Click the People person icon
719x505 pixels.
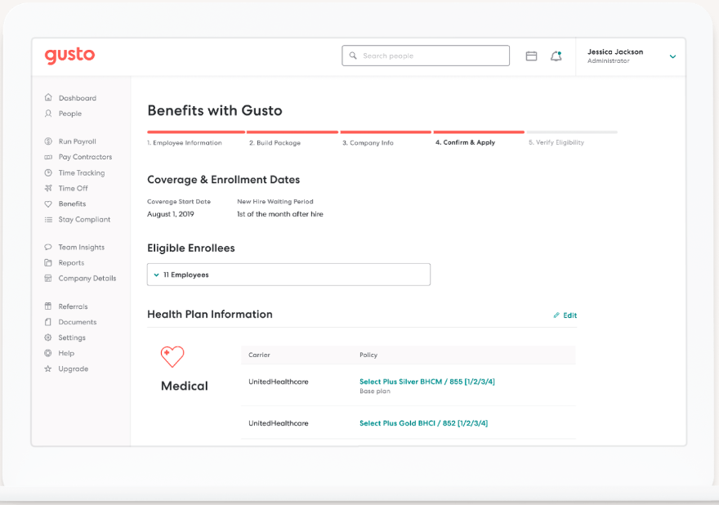[x=48, y=113]
